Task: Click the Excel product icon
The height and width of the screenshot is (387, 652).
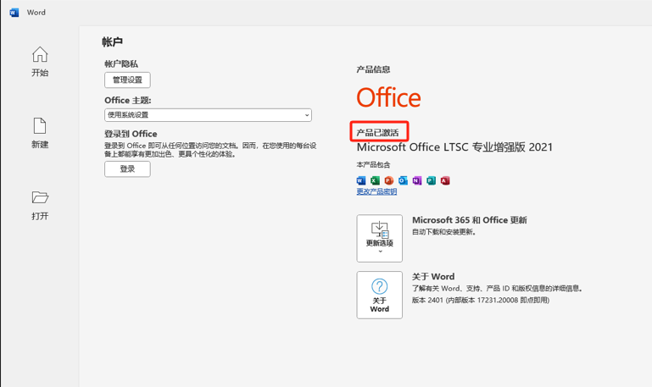Action: (x=375, y=180)
